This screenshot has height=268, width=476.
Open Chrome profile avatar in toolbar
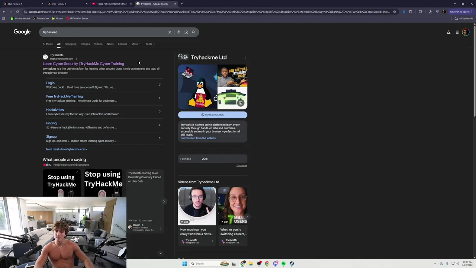click(444, 12)
